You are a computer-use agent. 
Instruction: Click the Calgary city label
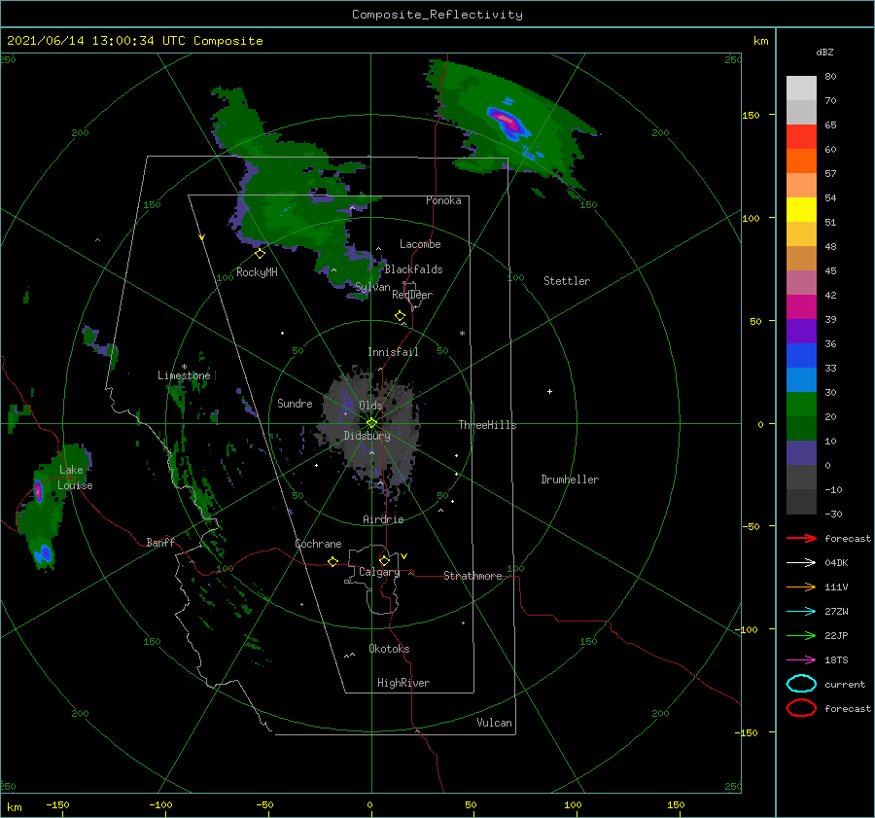tap(379, 572)
